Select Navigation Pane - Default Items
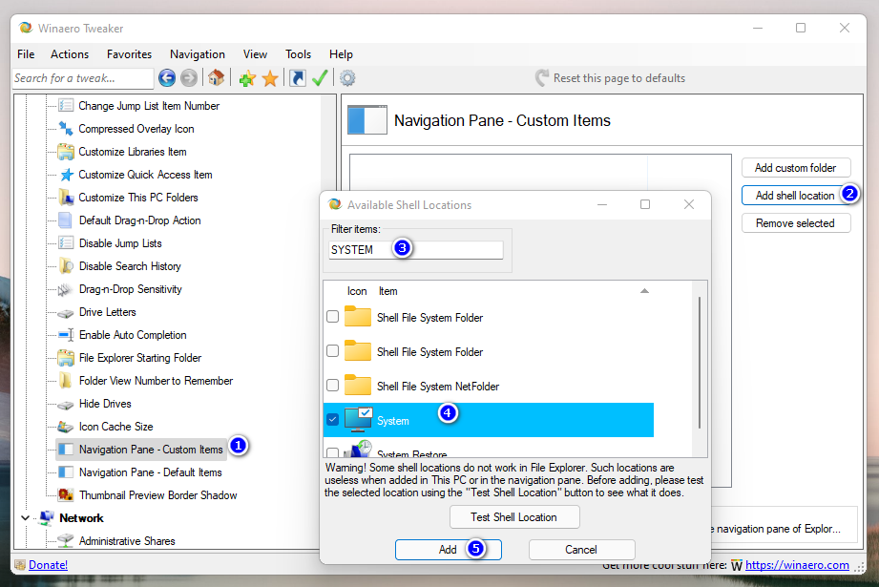The image size is (879, 587). coord(150,472)
